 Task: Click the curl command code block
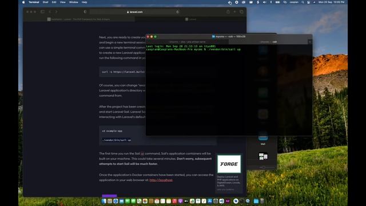tap(122, 72)
